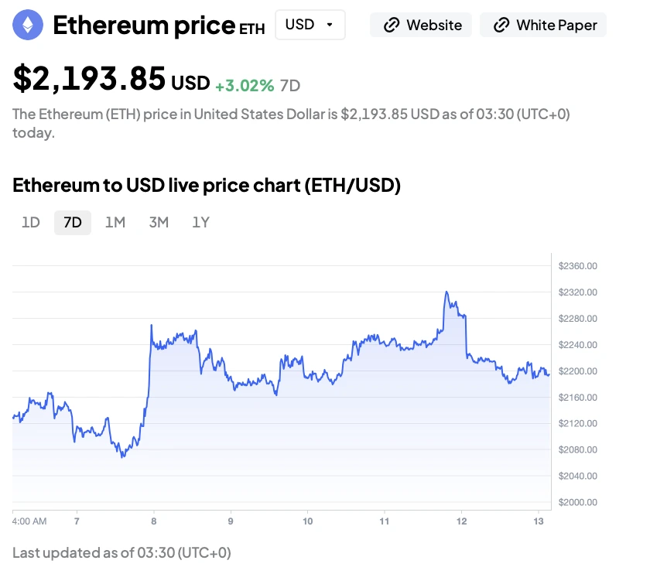
Task: Click the 4:00 AM time axis label
Action: (x=29, y=521)
